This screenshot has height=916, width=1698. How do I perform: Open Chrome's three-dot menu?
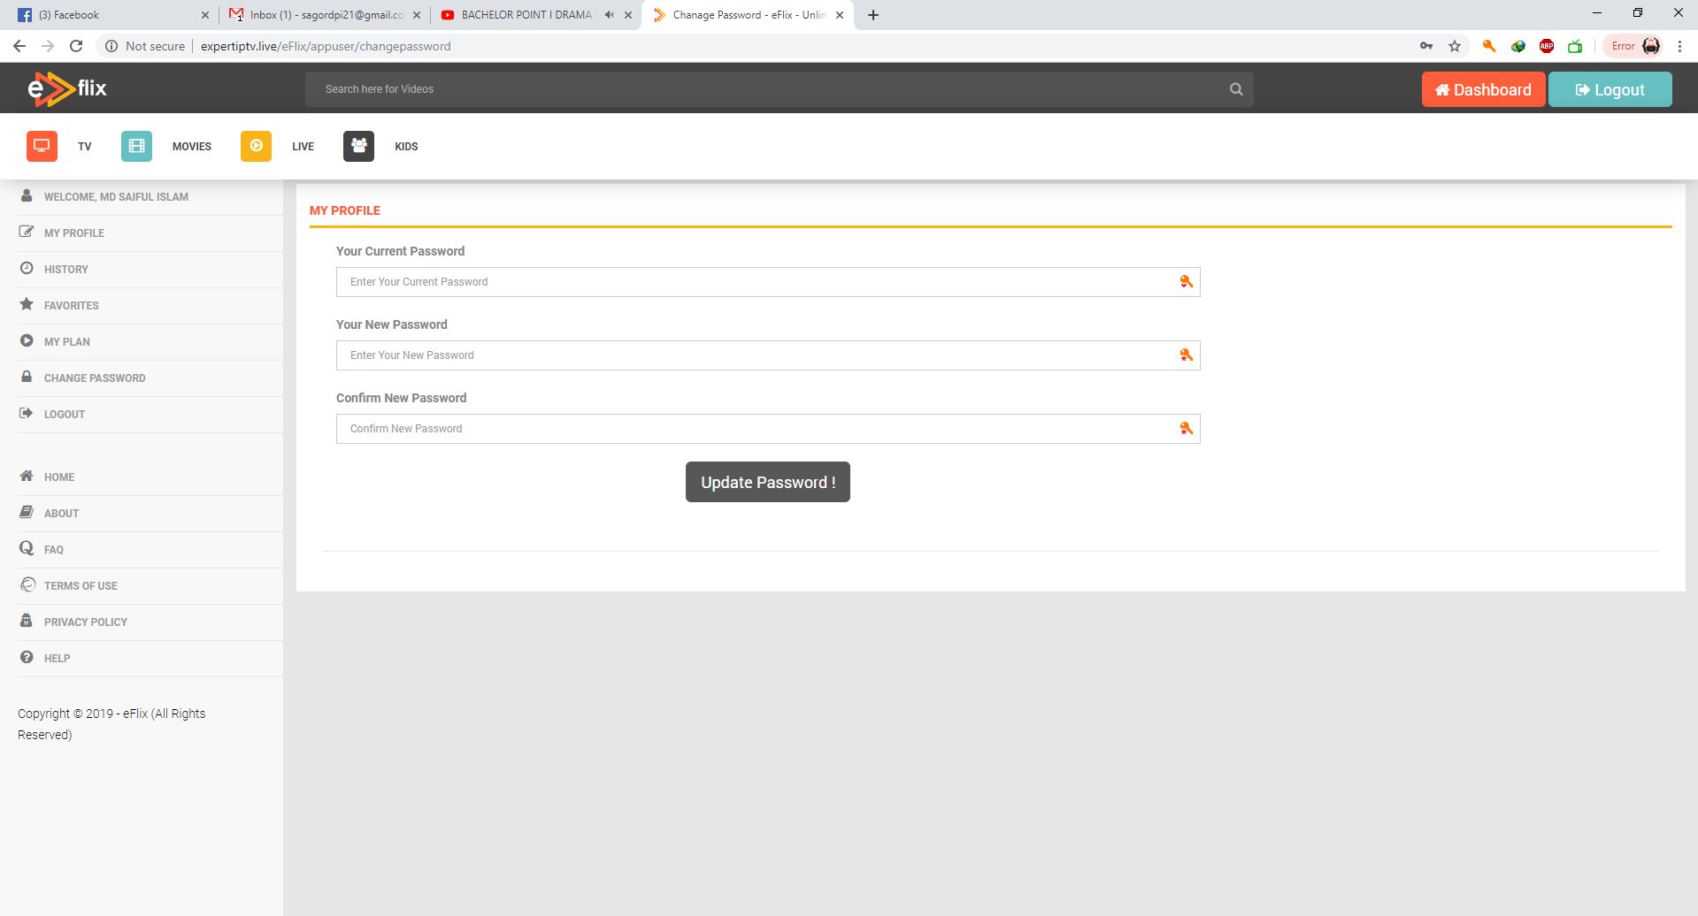pos(1679,46)
